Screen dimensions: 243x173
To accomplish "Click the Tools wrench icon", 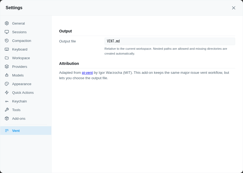I will tap(7, 110).
